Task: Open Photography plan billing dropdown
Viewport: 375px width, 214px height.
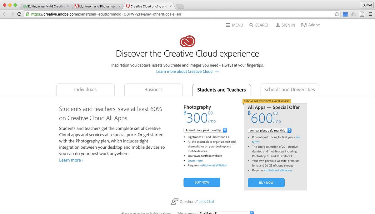Action: [205, 130]
